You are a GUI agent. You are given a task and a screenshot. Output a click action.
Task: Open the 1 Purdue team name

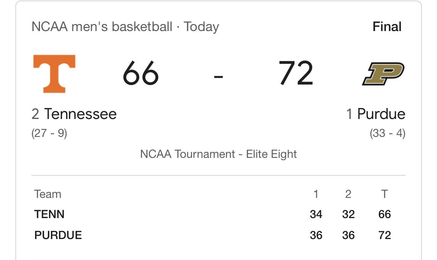[x=376, y=114]
